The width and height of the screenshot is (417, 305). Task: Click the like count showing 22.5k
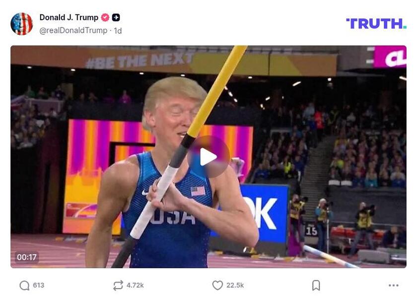(x=235, y=285)
